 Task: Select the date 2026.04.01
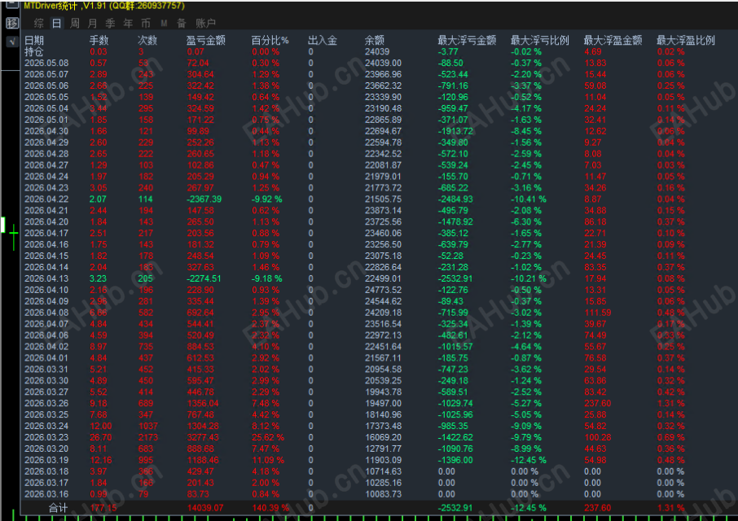coord(46,358)
